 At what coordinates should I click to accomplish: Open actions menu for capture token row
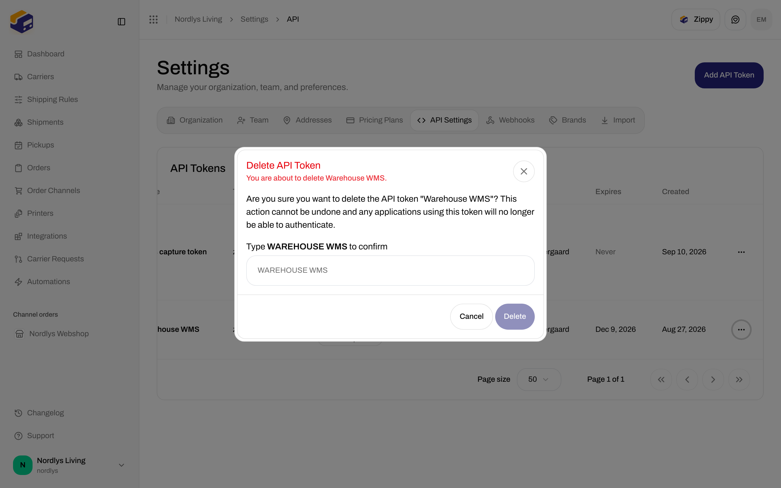741,252
